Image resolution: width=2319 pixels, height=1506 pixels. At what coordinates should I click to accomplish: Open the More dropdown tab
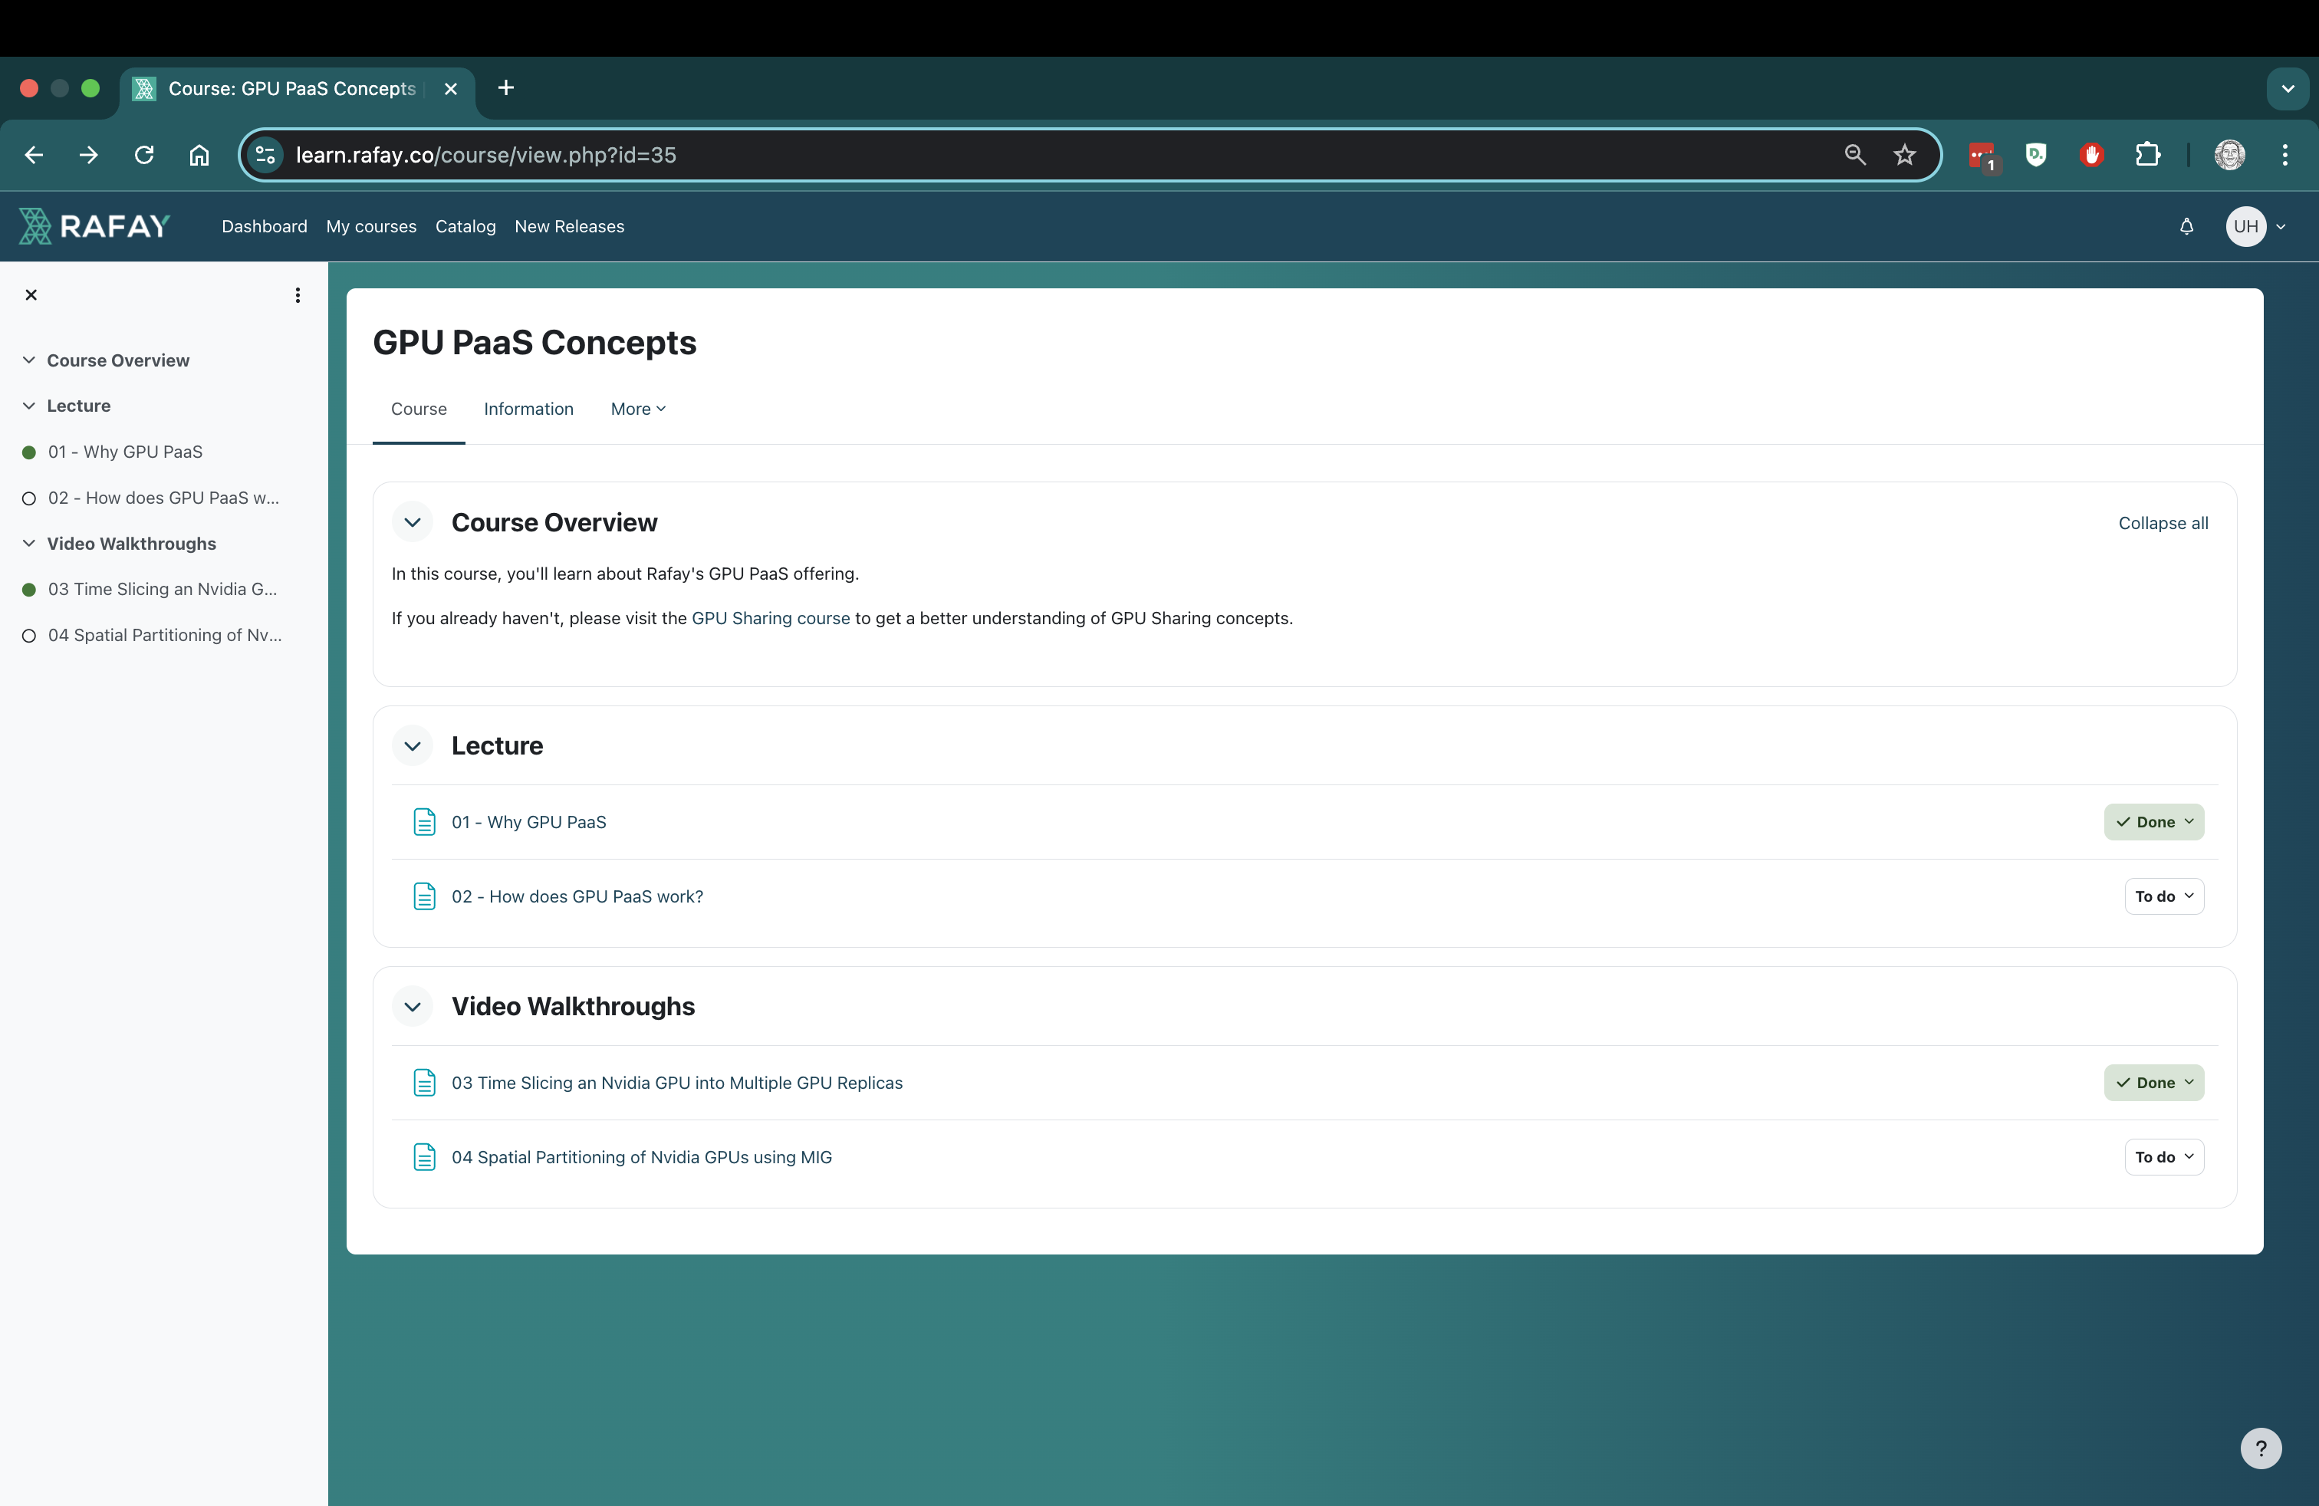point(638,409)
